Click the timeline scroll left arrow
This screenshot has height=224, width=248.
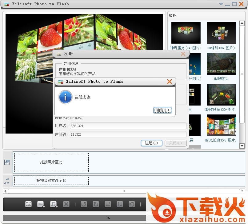pyautogui.click(x=5, y=191)
